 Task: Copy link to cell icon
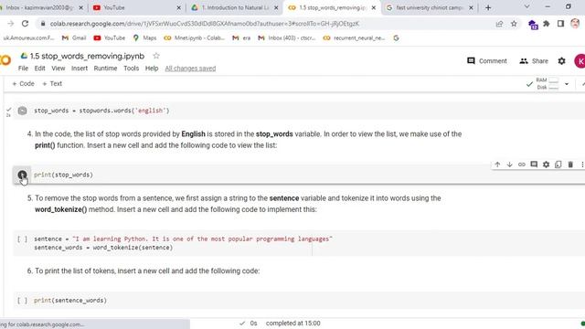click(x=522, y=164)
